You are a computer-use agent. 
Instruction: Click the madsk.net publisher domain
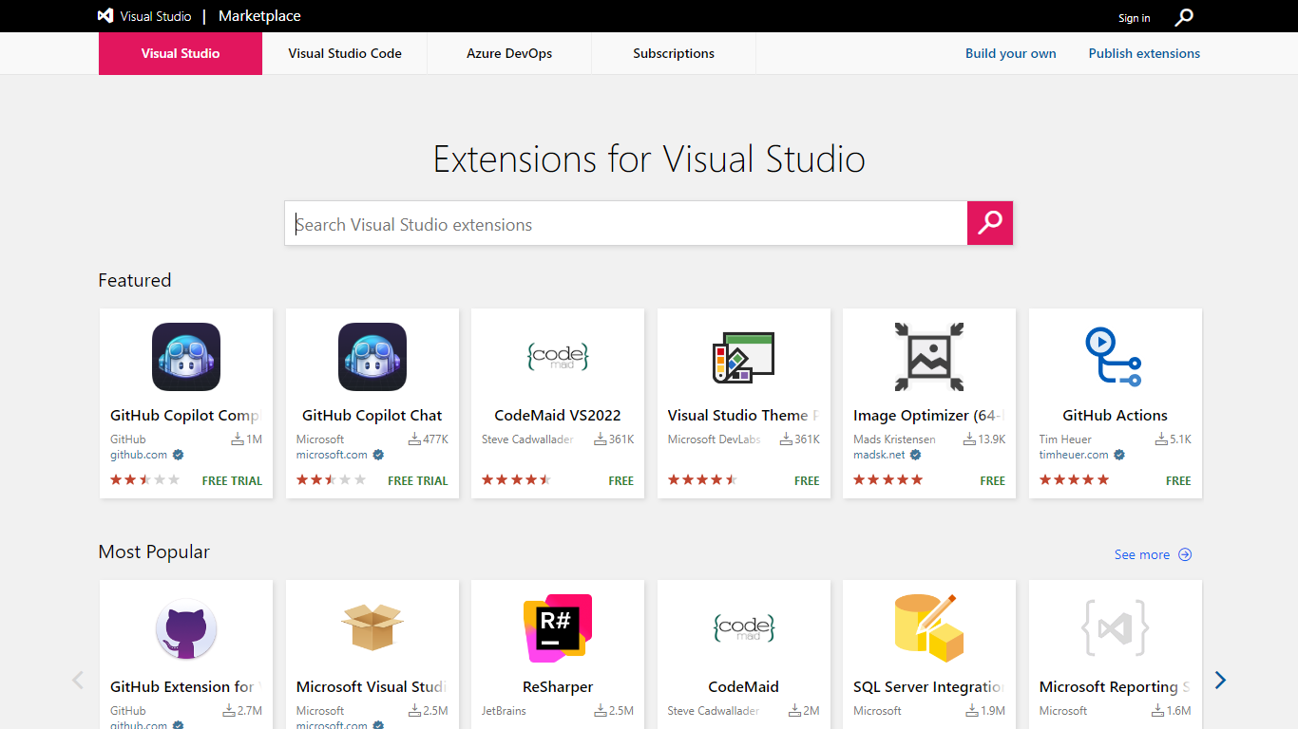coord(879,455)
